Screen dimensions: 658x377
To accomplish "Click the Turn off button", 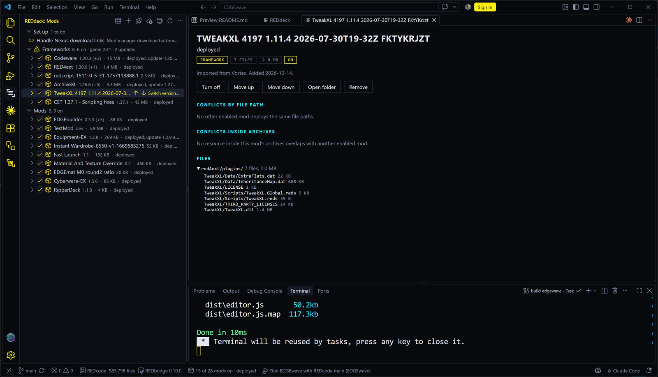I will pyautogui.click(x=211, y=87).
